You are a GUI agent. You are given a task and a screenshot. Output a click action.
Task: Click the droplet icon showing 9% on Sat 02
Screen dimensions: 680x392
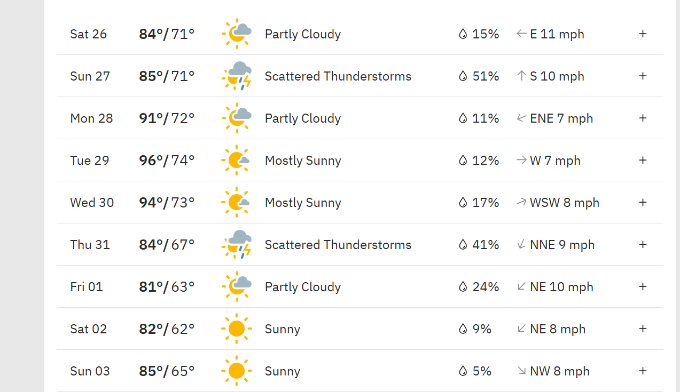click(x=463, y=329)
